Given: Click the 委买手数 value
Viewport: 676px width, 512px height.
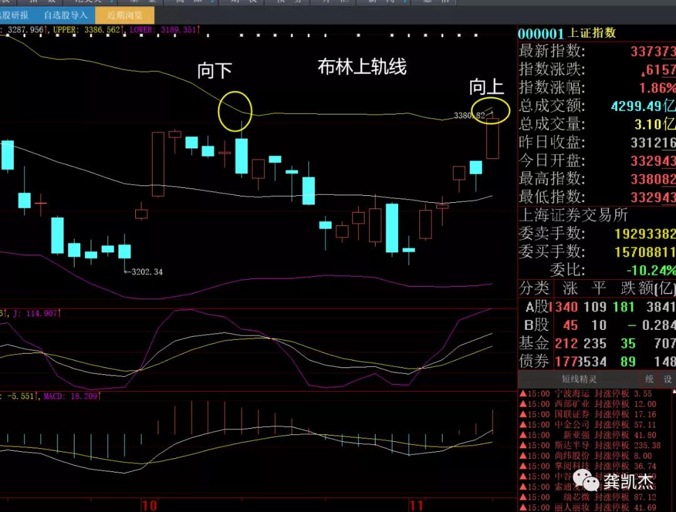Looking at the screenshot, I should pyautogui.click(x=645, y=252).
